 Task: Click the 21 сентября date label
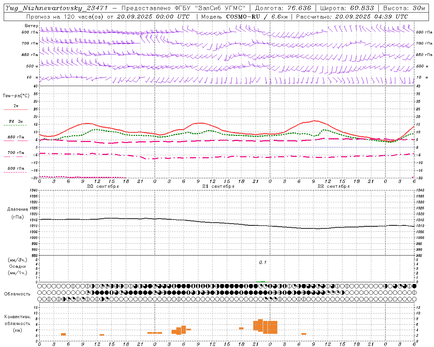click(x=218, y=186)
